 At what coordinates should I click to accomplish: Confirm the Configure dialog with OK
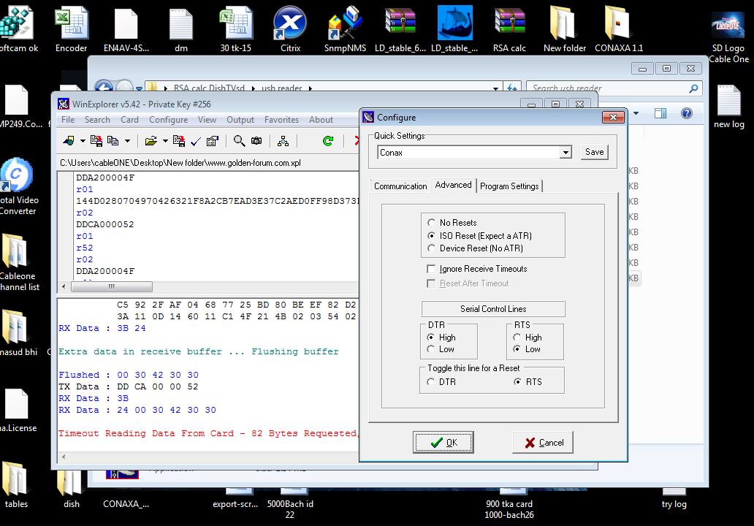point(443,442)
